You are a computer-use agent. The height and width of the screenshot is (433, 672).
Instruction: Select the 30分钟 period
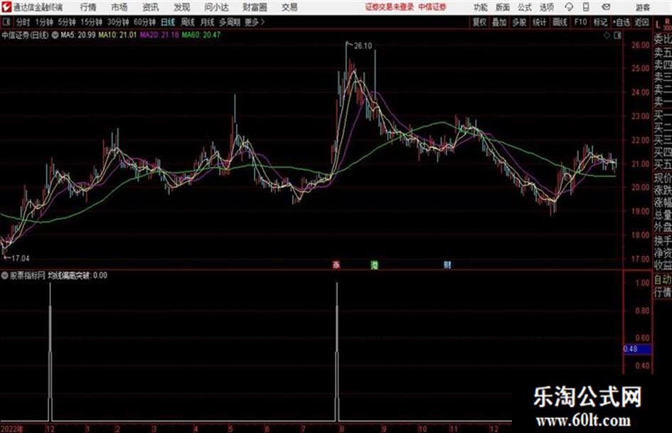pos(118,22)
